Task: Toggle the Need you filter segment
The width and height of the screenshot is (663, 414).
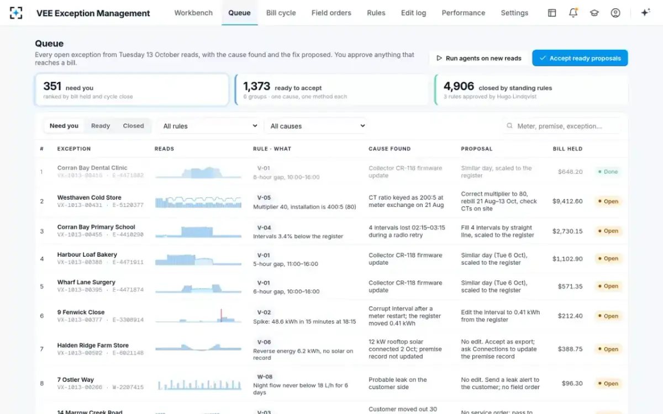Action: click(64, 126)
